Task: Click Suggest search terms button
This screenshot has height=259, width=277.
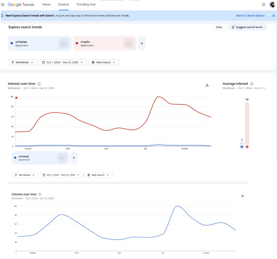Action: click(247, 27)
